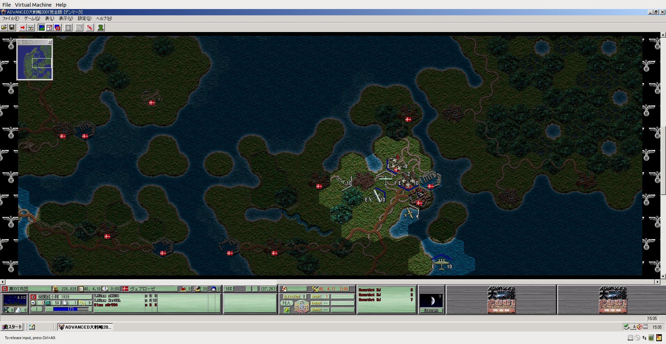The width and height of the screenshot is (666, 344).
Task: Toggle the minimap window toolbar icon
Action: click(49, 28)
